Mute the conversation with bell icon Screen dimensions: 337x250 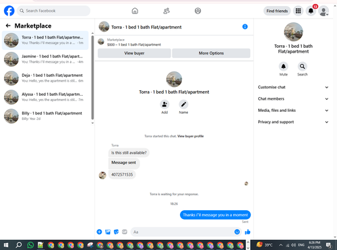coord(284,67)
